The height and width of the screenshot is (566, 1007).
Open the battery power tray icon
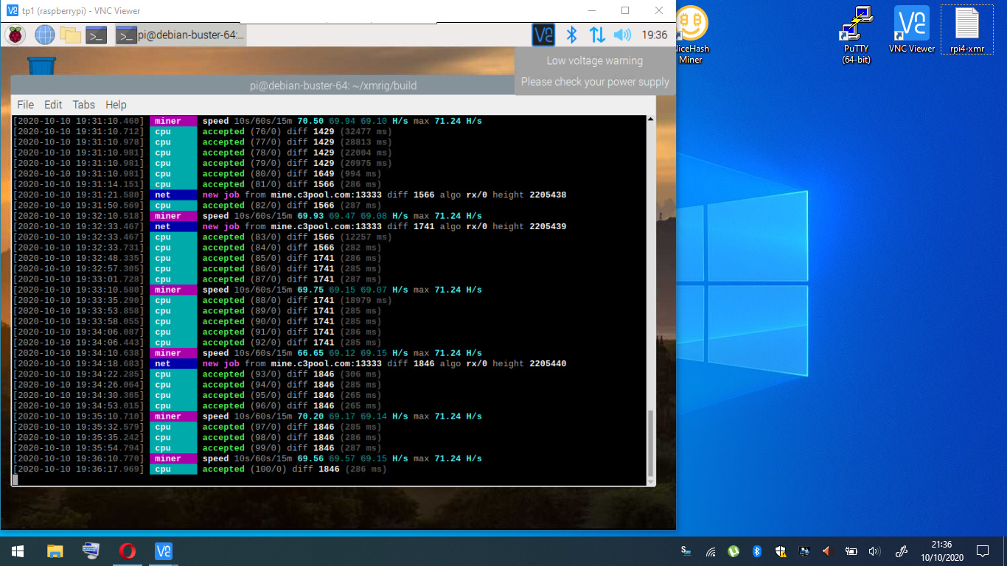point(851,551)
